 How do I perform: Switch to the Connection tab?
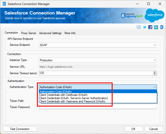[x=11, y=33]
